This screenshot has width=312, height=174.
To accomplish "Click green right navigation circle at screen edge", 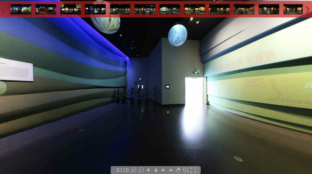I will click(309, 87).
